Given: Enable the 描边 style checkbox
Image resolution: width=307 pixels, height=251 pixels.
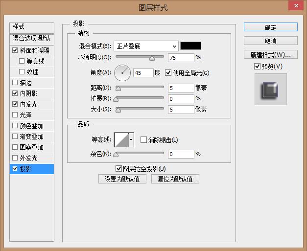Looking at the screenshot, I should (x=15, y=83).
